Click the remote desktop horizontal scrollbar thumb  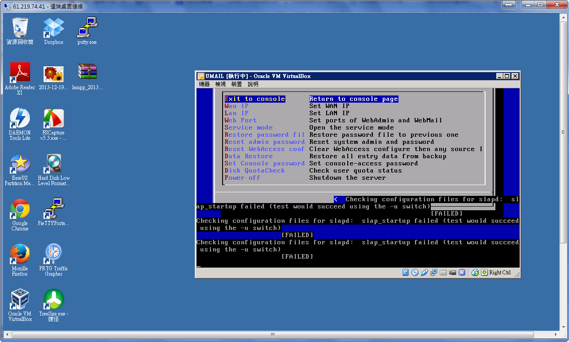click(272, 334)
